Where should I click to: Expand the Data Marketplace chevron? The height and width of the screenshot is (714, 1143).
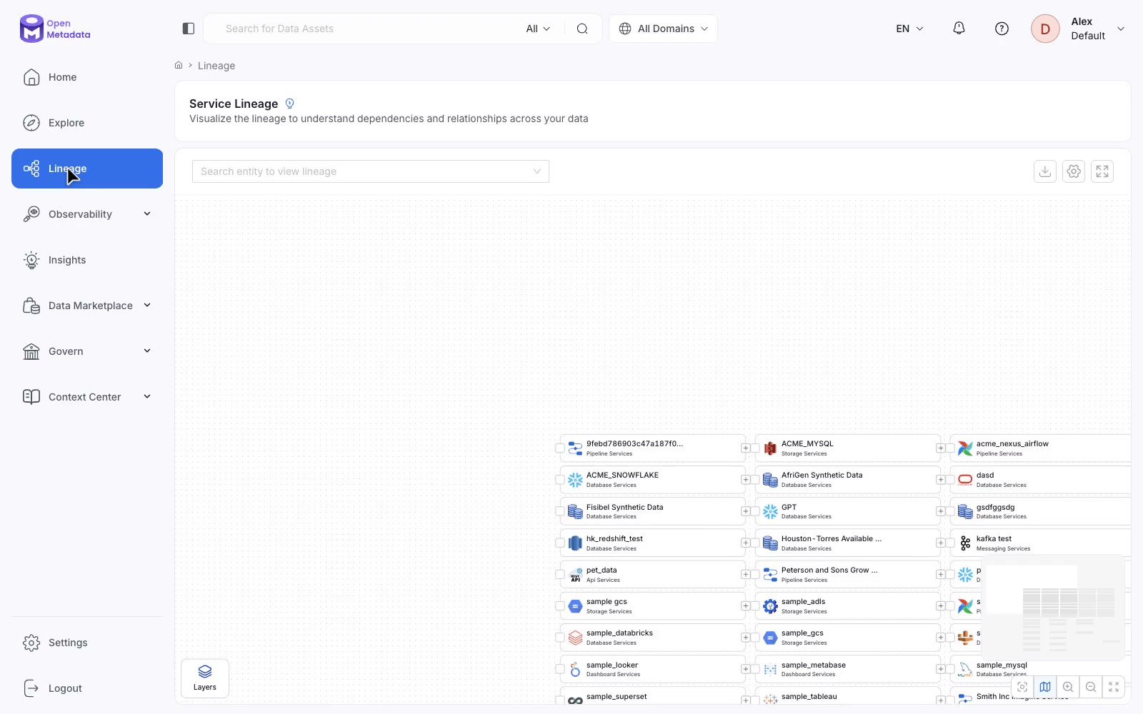(x=147, y=305)
